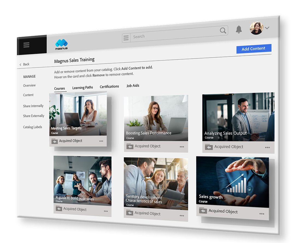Click Acquired Object icon on Sales growth card
The height and width of the screenshot is (243, 306).
(x=203, y=211)
